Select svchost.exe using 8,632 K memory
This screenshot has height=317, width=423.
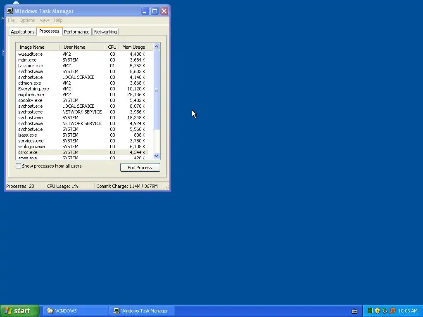[82, 71]
